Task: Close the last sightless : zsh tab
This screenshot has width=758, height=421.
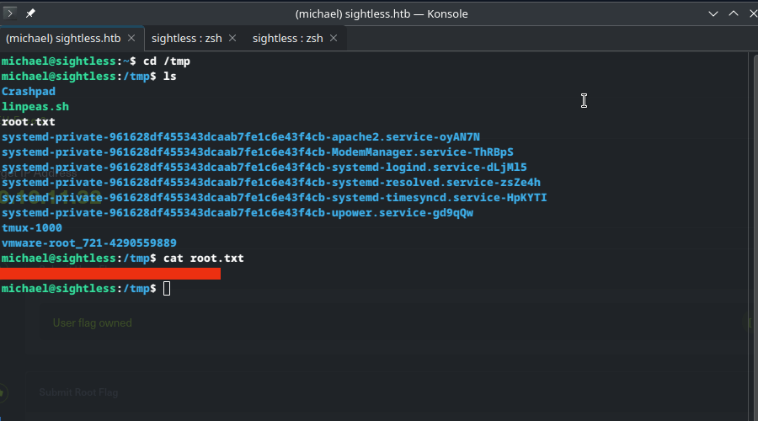Action: point(334,38)
